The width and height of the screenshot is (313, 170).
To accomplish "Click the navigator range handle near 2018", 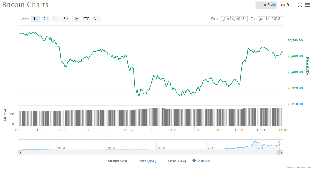I will click(x=279, y=145).
